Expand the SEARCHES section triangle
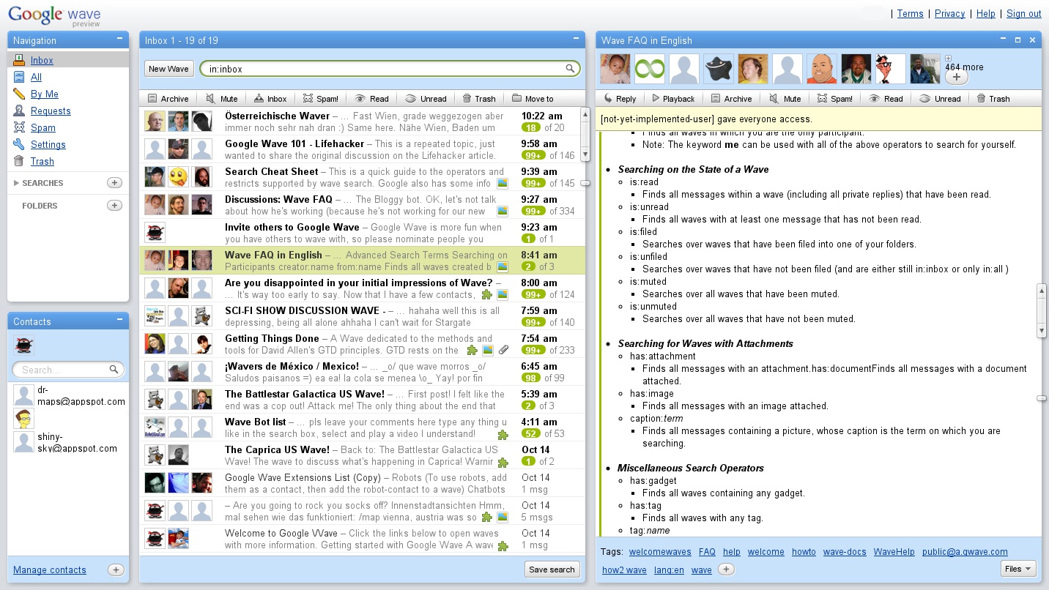The image size is (1049, 590). [16, 183]
